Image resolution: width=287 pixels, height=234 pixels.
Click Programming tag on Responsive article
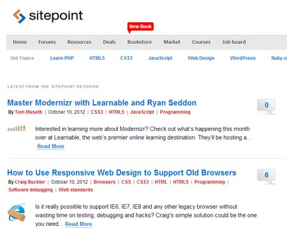tap(210, 182)
